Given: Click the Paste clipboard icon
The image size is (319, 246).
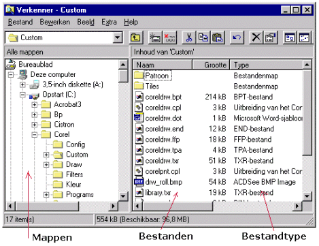Looking at the screenshot, I should click(218, 37).
